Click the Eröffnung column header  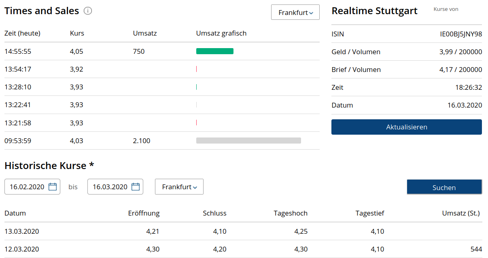(x=144, y=213)
